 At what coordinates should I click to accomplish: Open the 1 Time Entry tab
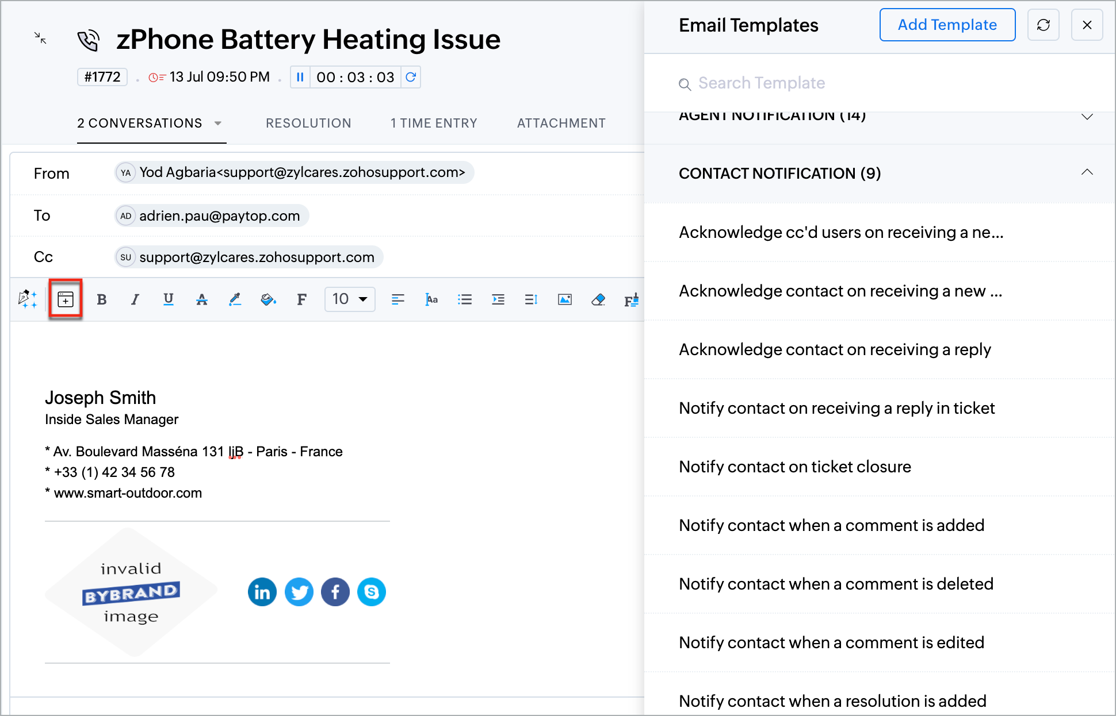coord(434,123)
